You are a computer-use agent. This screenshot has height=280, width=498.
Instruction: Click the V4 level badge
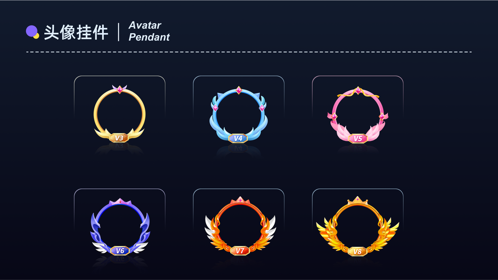coord(238,138)
